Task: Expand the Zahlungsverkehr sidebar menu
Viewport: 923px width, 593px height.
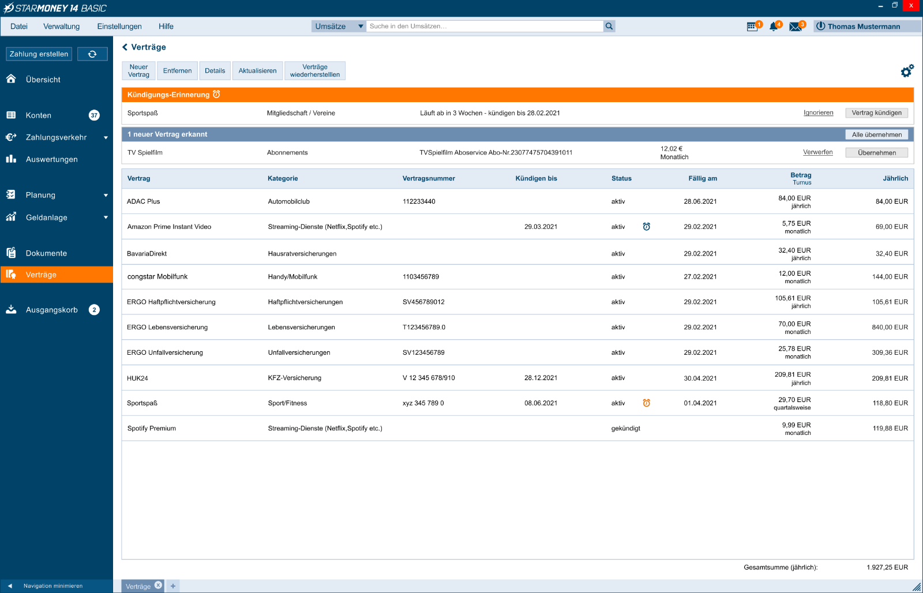Action: point(106,138)
